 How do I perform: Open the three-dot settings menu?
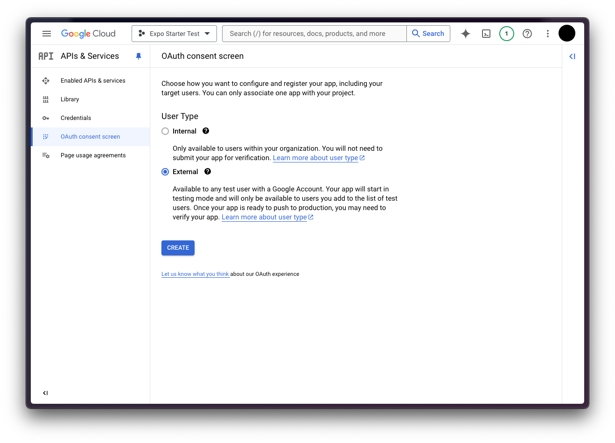[x=548, y=34]
